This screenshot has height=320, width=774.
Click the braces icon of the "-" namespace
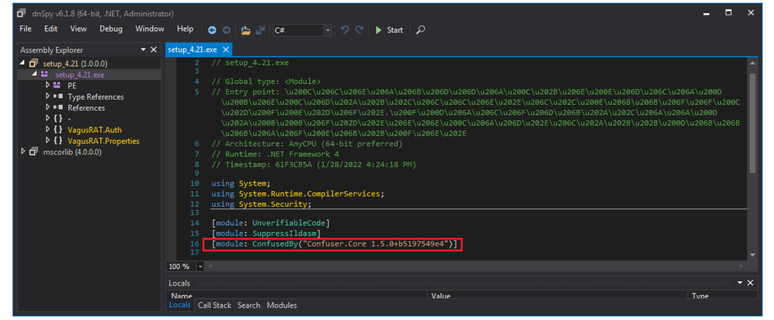pos(58,118)
